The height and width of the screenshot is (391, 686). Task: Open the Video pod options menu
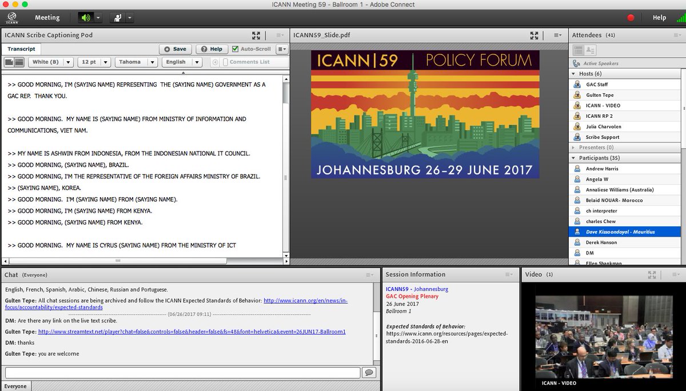(675, 274)
